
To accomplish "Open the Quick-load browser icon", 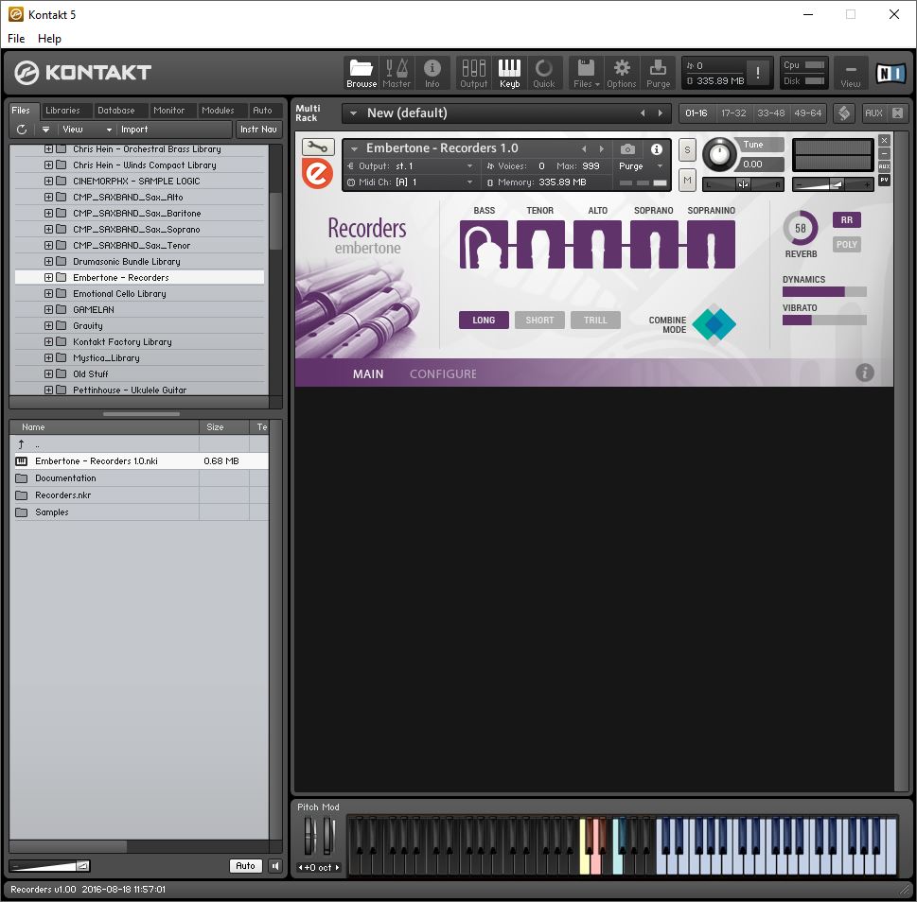I will point(544,73).
